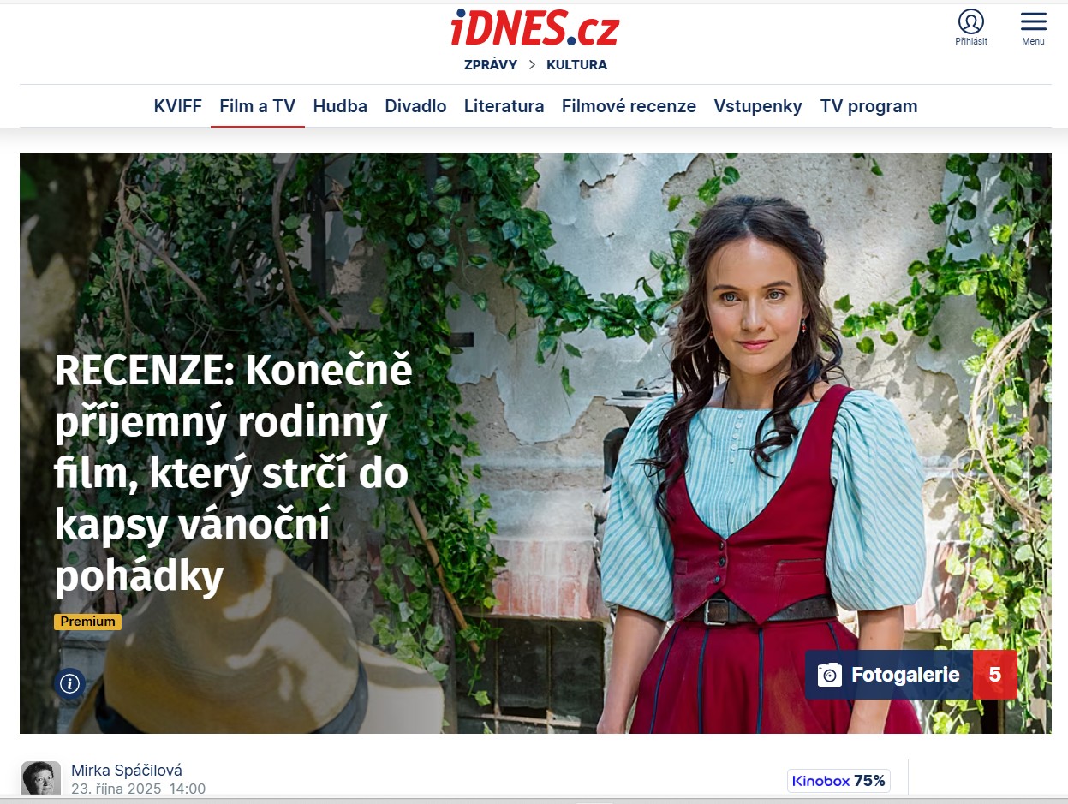Viewport: 1068px width, 804px height.
Task: Open the KVIFF section
Action: [178, 106]
